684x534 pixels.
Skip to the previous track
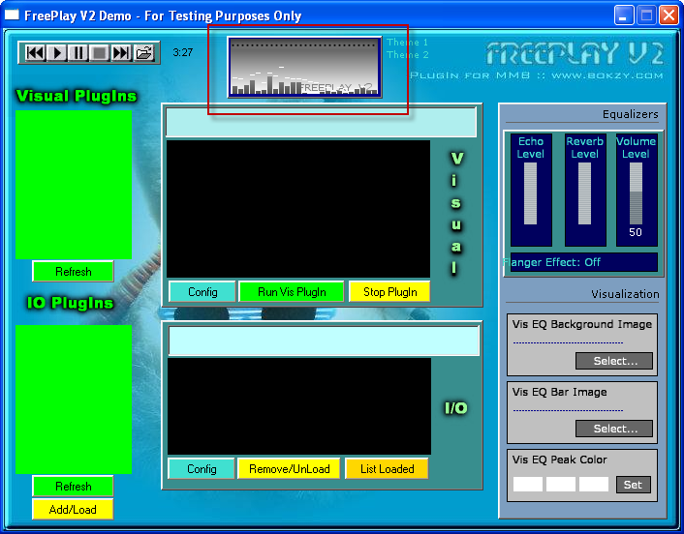click(x=35, y=52)
